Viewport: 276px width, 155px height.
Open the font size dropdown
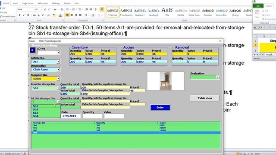pos(41,9)
